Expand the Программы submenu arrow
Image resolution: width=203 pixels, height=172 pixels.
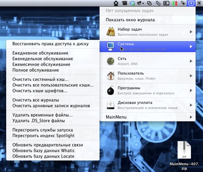click(x=191, y=90)
